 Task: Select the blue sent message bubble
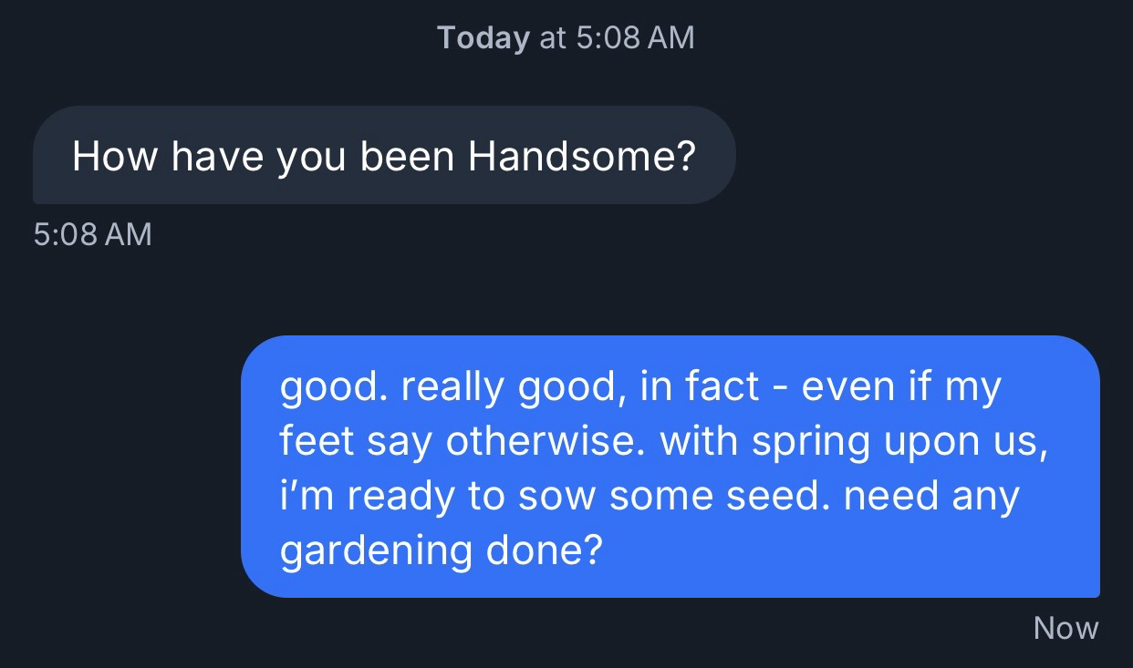tap(670, 467)
